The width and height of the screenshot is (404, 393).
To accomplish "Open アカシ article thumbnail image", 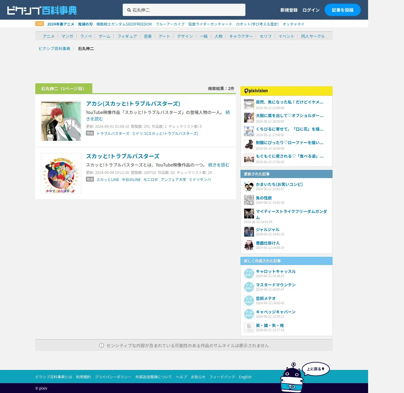I will [61, 121].
